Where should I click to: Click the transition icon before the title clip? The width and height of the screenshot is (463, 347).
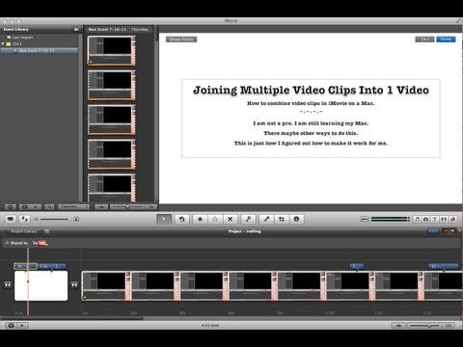[x=8, y=285]
